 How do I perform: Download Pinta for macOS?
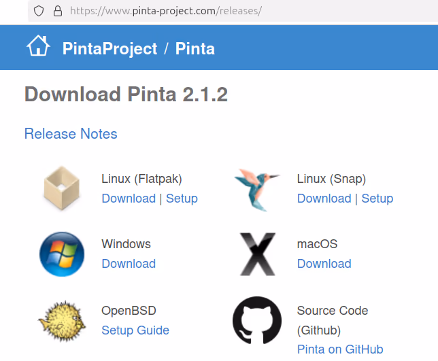324,264
